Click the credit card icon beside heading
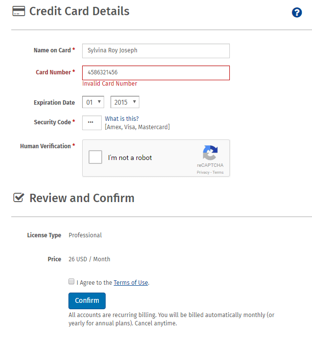The height and width of the screenshot is (342, 312). [19, 11]
